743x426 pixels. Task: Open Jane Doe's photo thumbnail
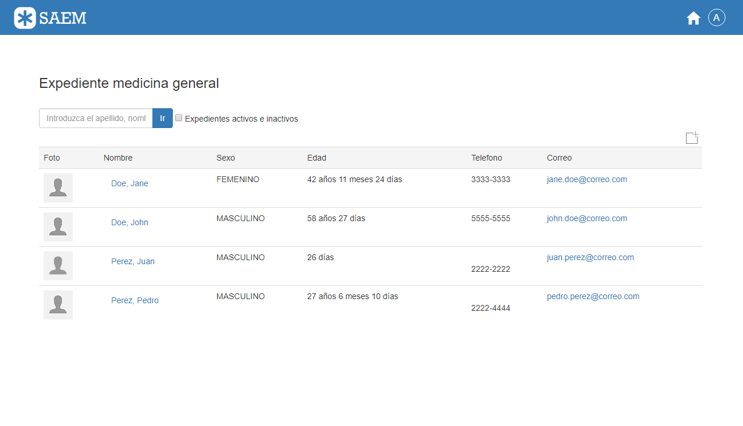click(58, 188)
